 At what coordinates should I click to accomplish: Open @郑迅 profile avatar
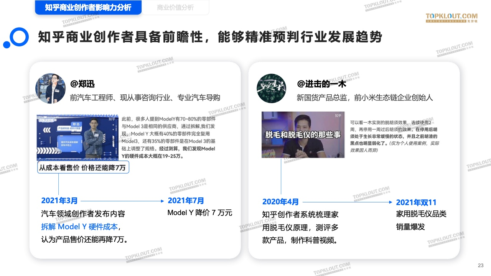click(50, 88)
